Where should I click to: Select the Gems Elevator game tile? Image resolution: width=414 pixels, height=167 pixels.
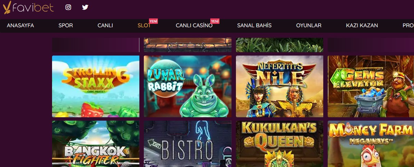click(x=371, y=86)
